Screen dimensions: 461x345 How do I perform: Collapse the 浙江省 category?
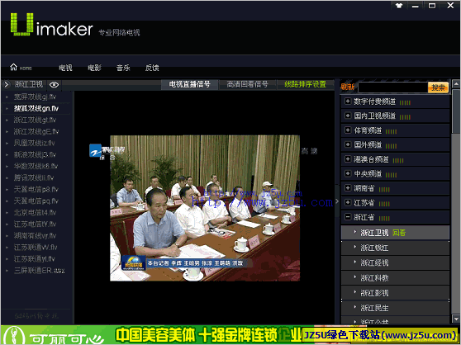tap(348, 217)
